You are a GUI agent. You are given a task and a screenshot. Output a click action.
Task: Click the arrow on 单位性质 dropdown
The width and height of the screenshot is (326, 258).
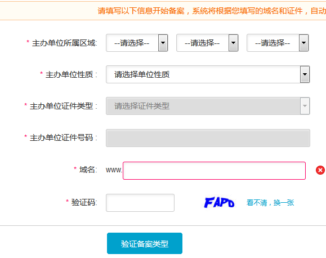tap(305, 74)
